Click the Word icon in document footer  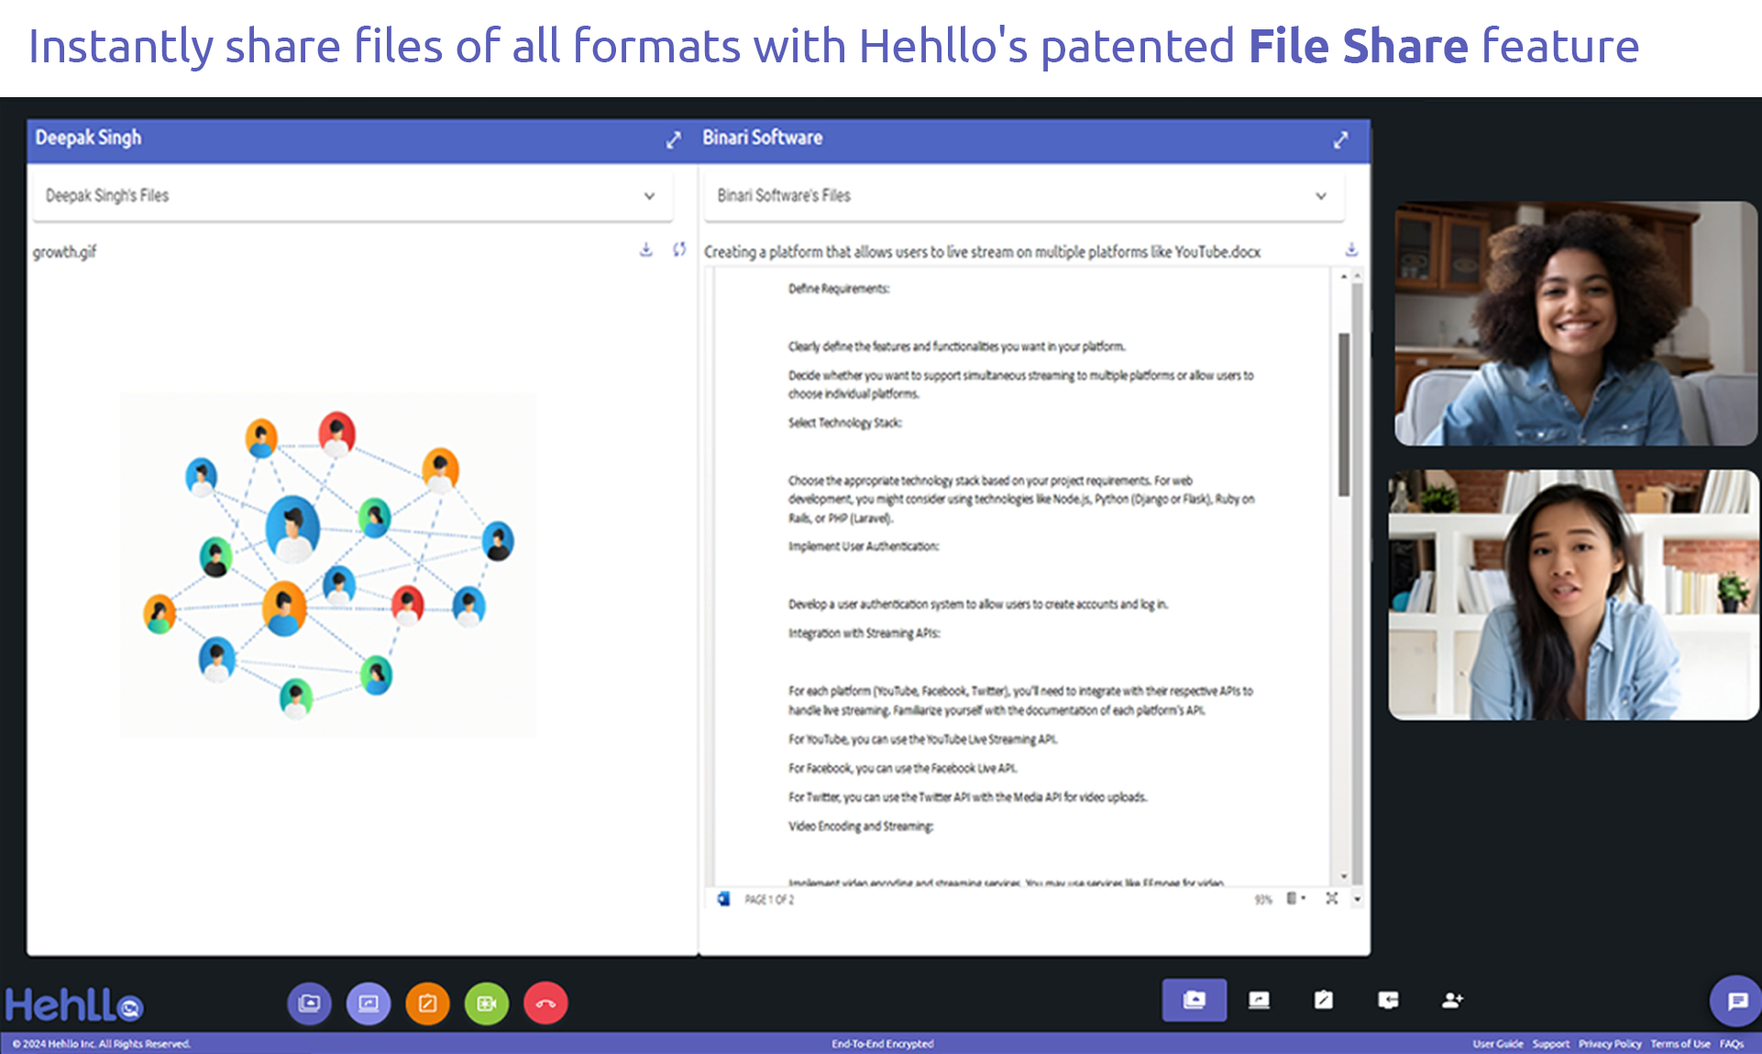(x=723, y=899)
